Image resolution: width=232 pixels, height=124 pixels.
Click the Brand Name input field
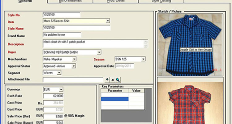pyautogui.click(x=62, y=35)
